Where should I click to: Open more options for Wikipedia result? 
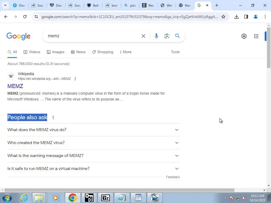[x=75, y=79]
